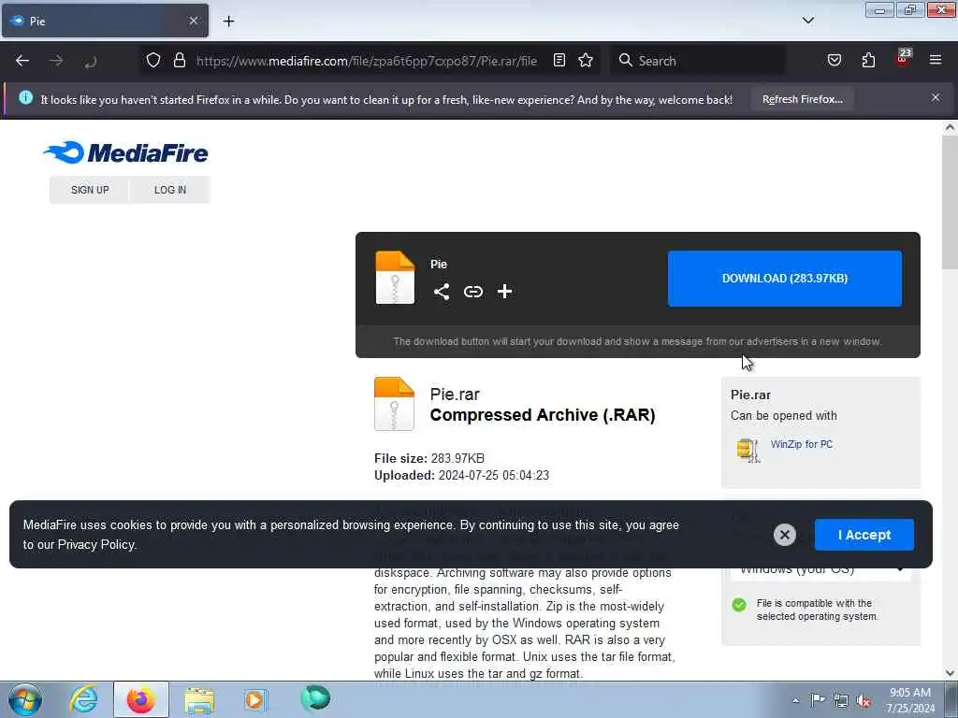The width and height of the screenshot is (958, 718).
Task: Click the site security padlock icon
Action: (x=179, y=60)
